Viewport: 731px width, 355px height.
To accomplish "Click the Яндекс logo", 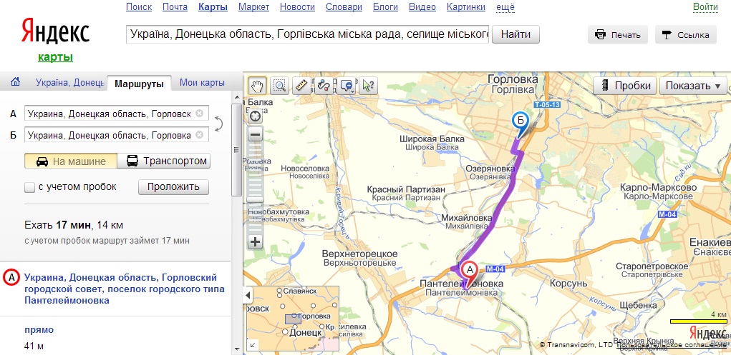I will pyautogui.click(x=55, y=32).
